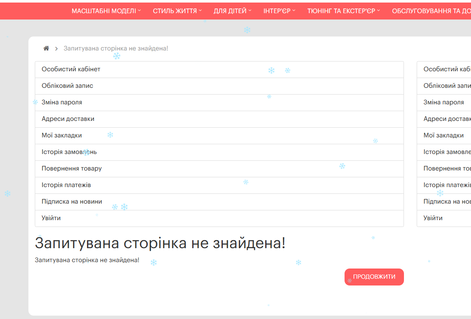The height and width of the screenshot is (319, 471).
Task: Expand the ТЮНІНГ ТА ЕКСТЕР'ЄР dropdown chevron
Action: (x=379, y=11)
